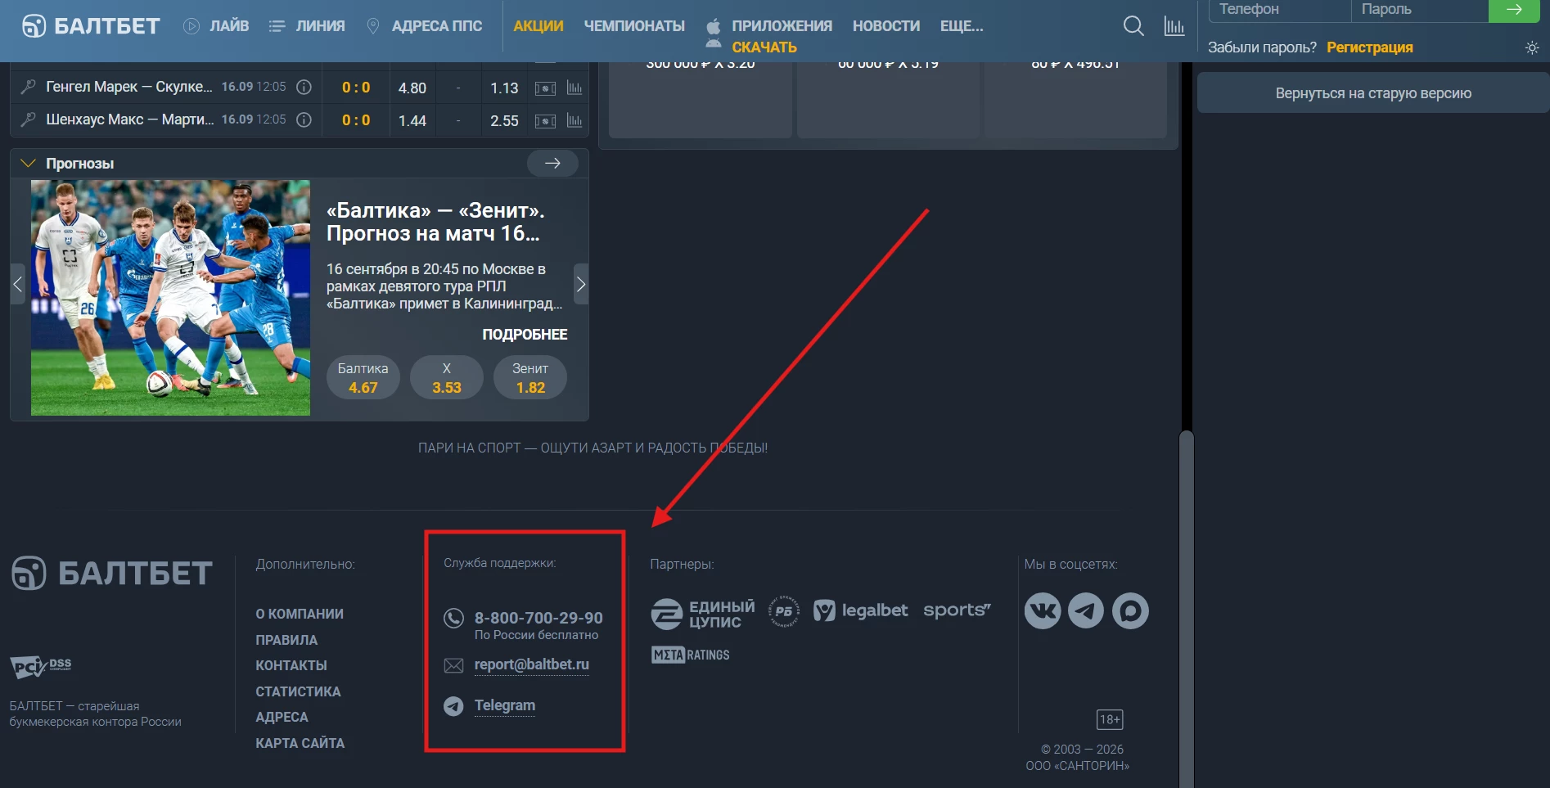This screenshot has width=1550, height=788.
Task: Open the META RATINGS partner logo
Action: (x=691, y=655)
